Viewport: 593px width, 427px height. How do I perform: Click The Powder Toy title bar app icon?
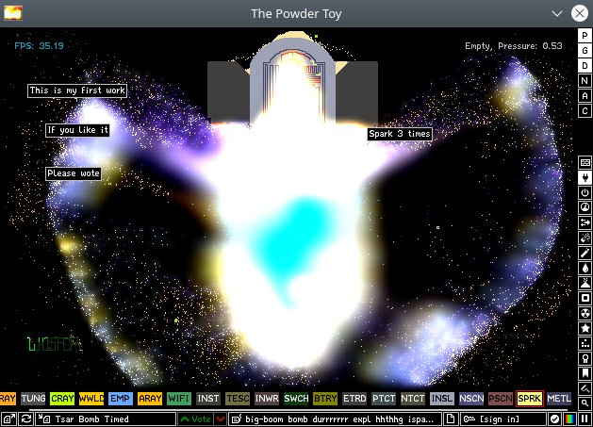click(x=13, y=13)
